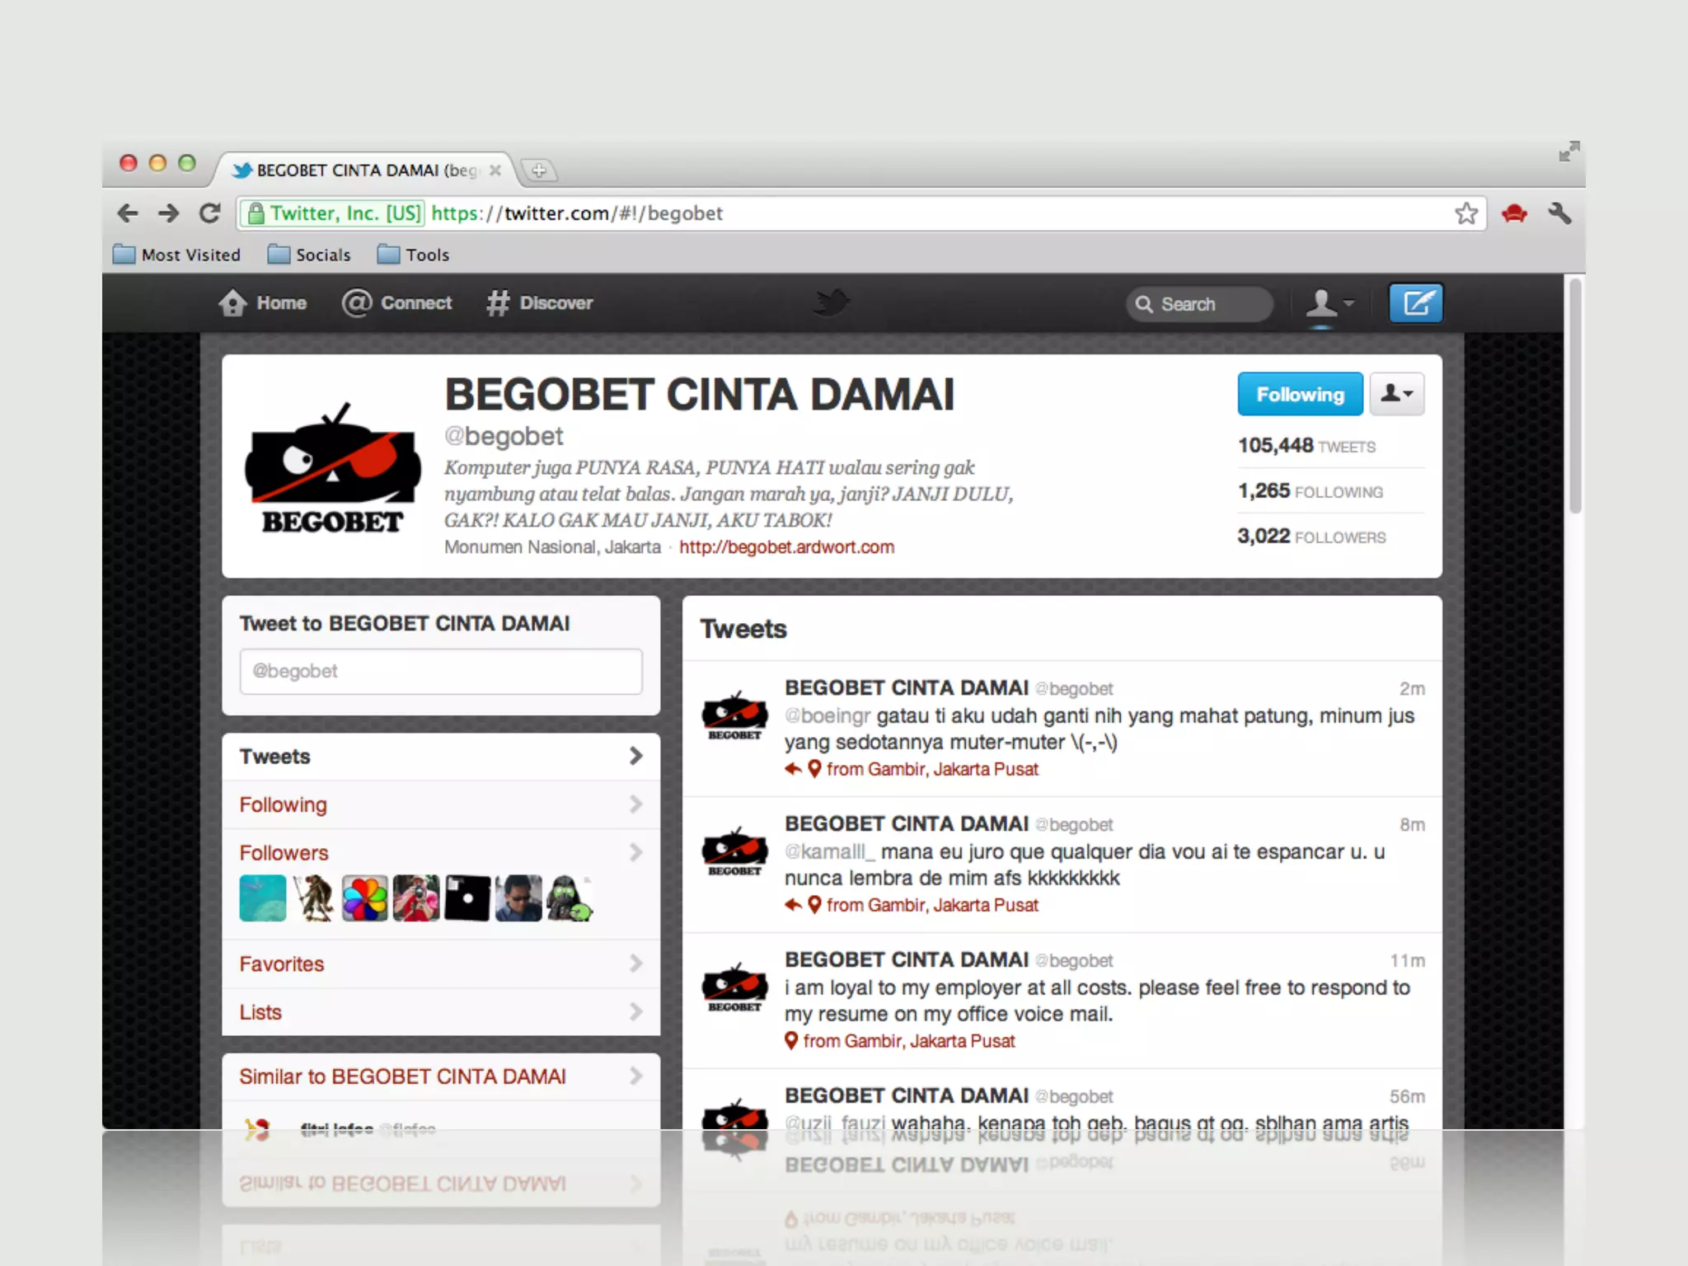Screen dimensions: 1688x1266
Task: Click the compose new tweet icon
Action: (1415, 303)
